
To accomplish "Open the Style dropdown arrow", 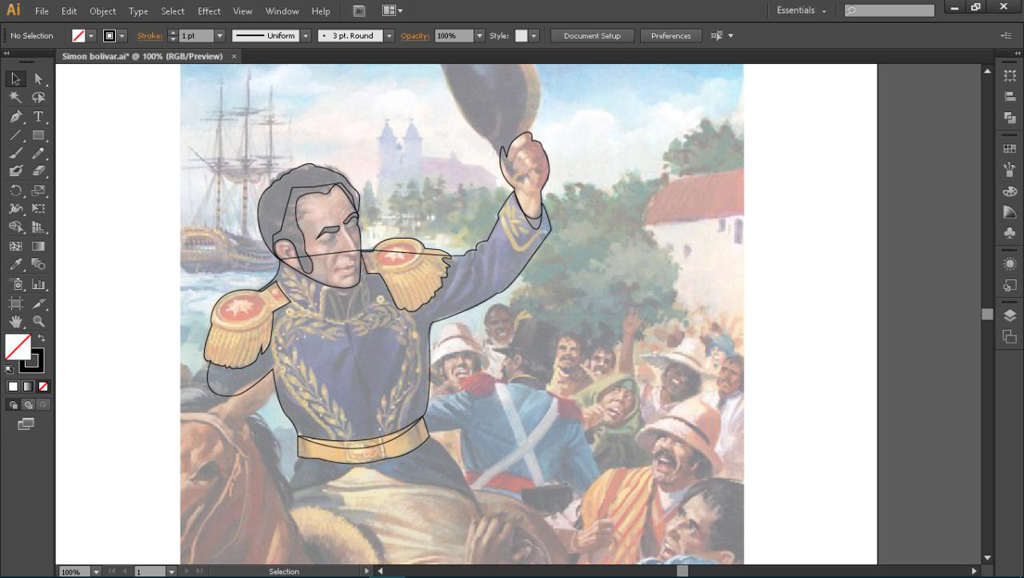I will coord(534,36).
